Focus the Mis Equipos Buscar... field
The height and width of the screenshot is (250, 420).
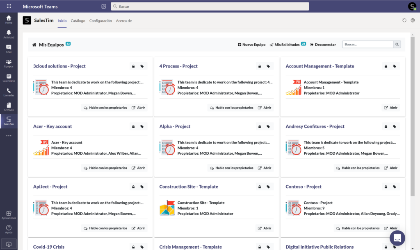point(368,44)
